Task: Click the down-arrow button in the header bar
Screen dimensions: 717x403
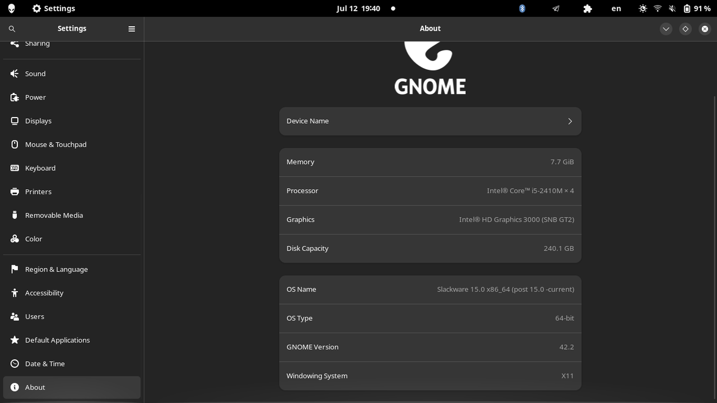Action: pos(666,29)
